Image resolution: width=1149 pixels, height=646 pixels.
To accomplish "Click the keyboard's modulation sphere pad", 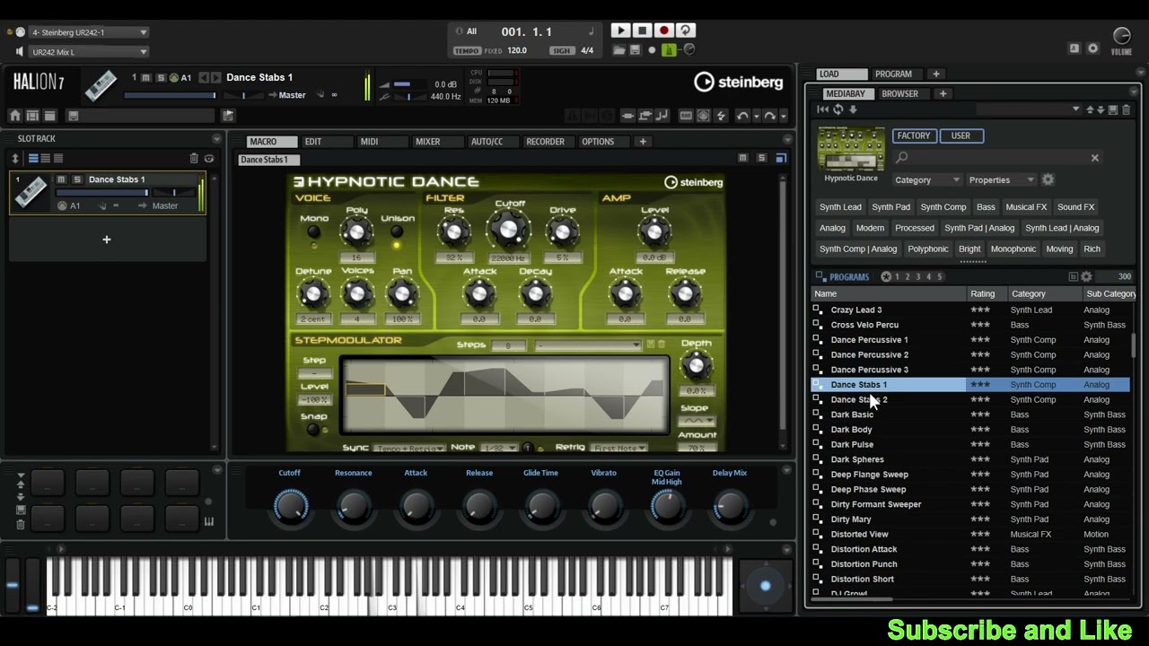I will tap(765, 586).
